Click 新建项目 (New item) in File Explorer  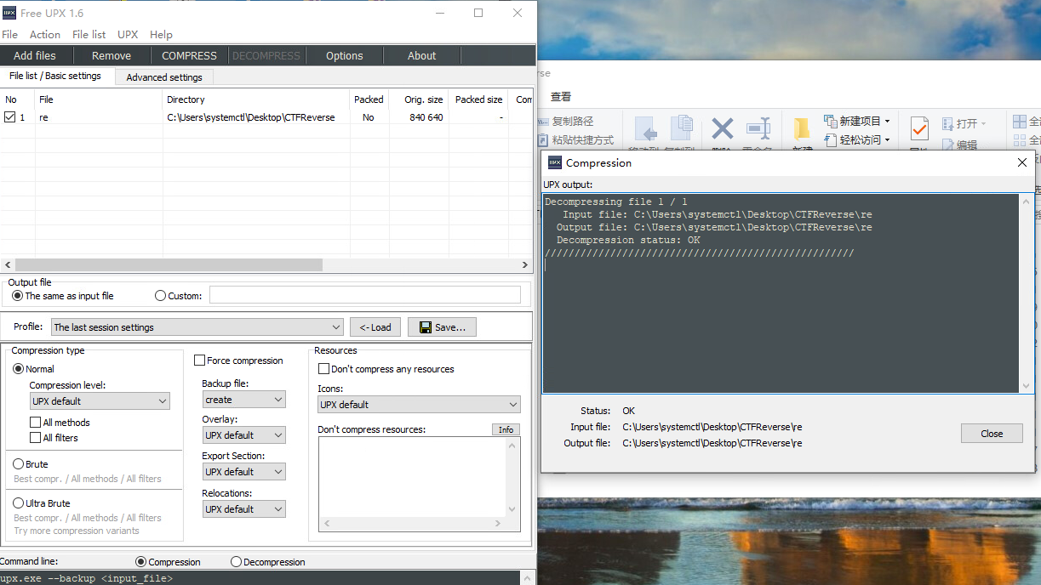(856, 121)
